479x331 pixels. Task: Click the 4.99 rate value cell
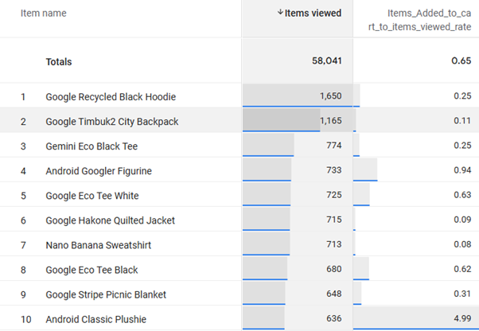458,319
